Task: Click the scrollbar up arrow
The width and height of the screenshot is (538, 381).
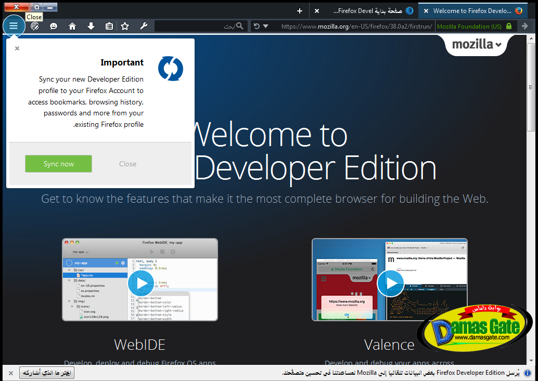Action: click(531, 38)
